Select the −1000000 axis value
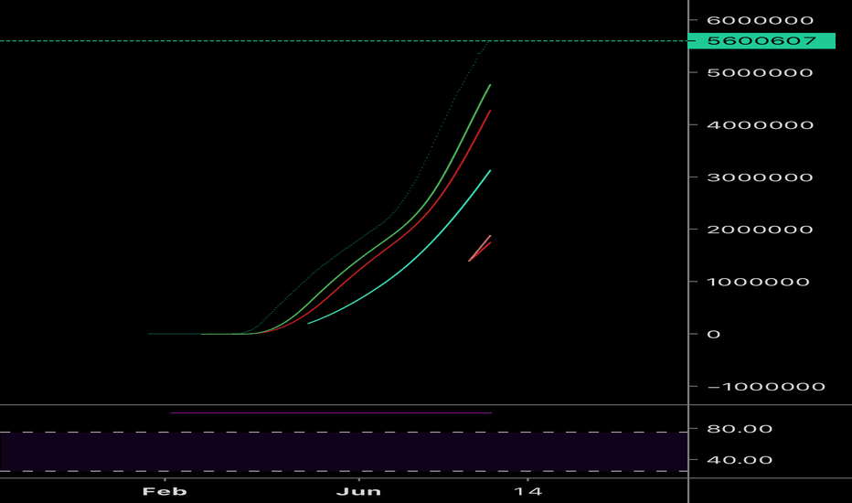 click(x=766, y=387)
